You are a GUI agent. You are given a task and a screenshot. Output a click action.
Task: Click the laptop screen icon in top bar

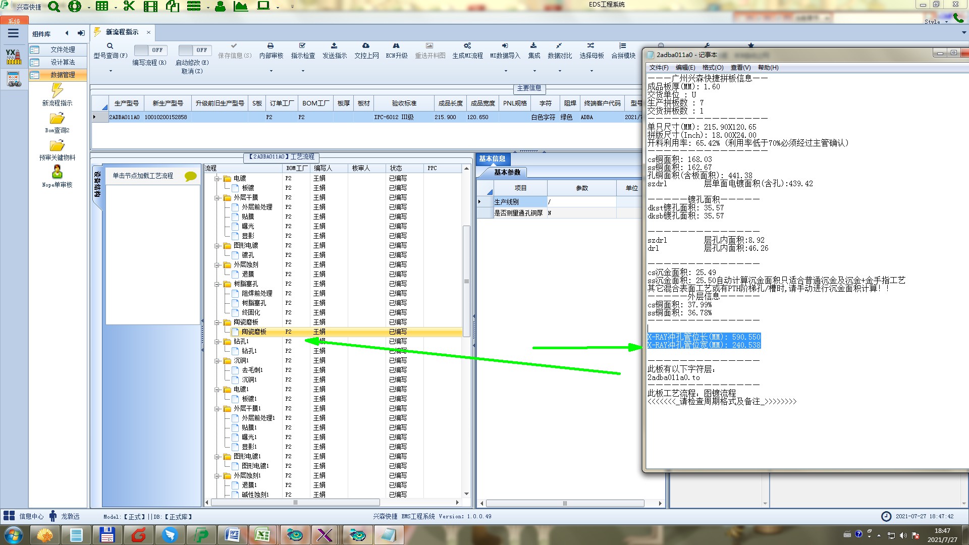(263, 7)
